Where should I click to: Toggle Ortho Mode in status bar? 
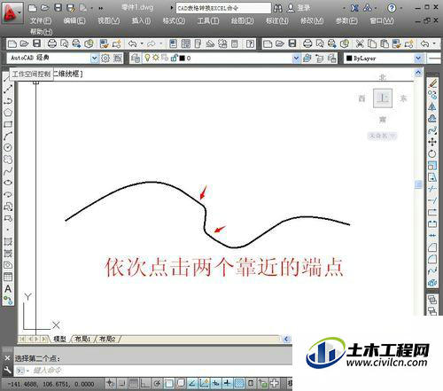144,383
